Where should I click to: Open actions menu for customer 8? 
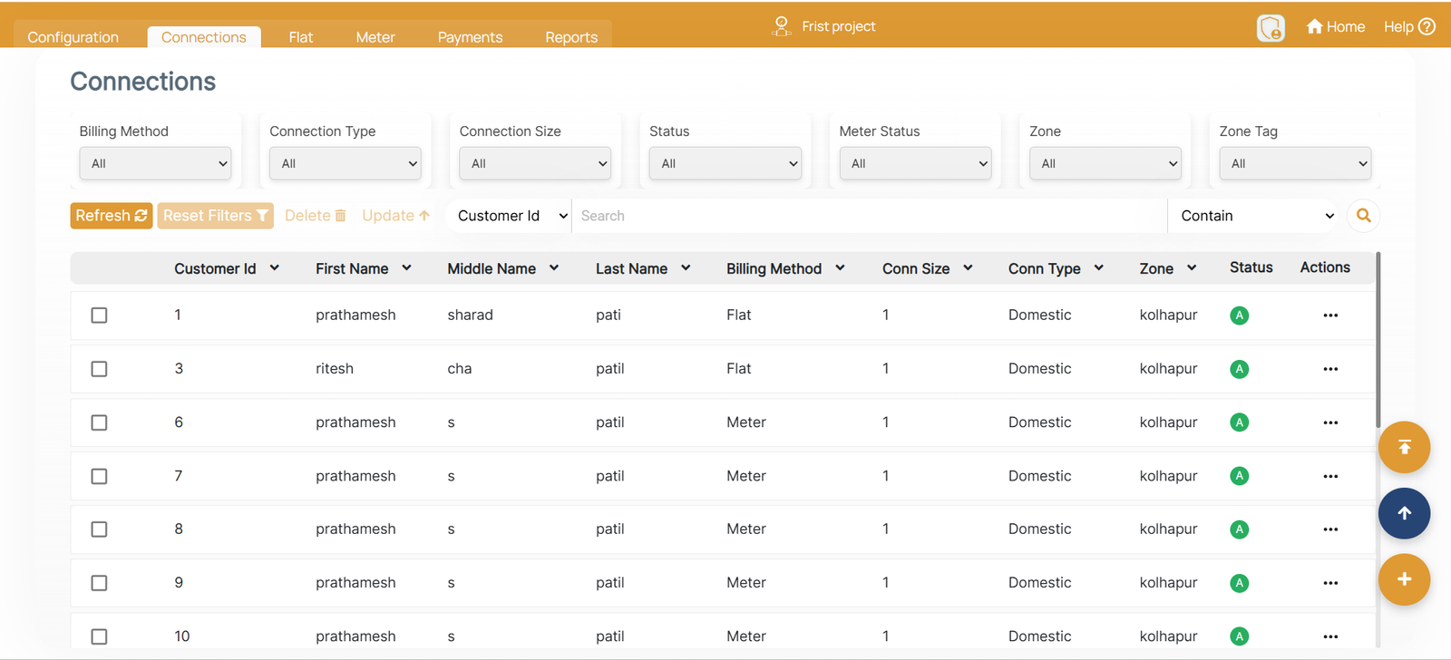click(1329, 529)
